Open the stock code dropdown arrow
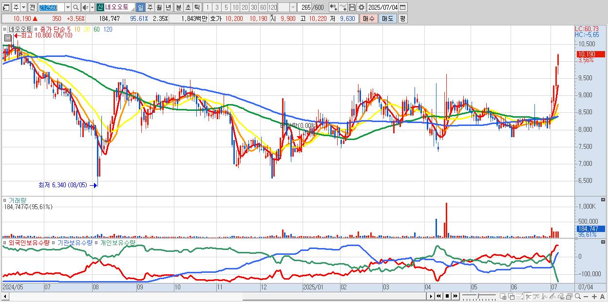The width and height of the screenshot is (608, 302). (68, 7)
